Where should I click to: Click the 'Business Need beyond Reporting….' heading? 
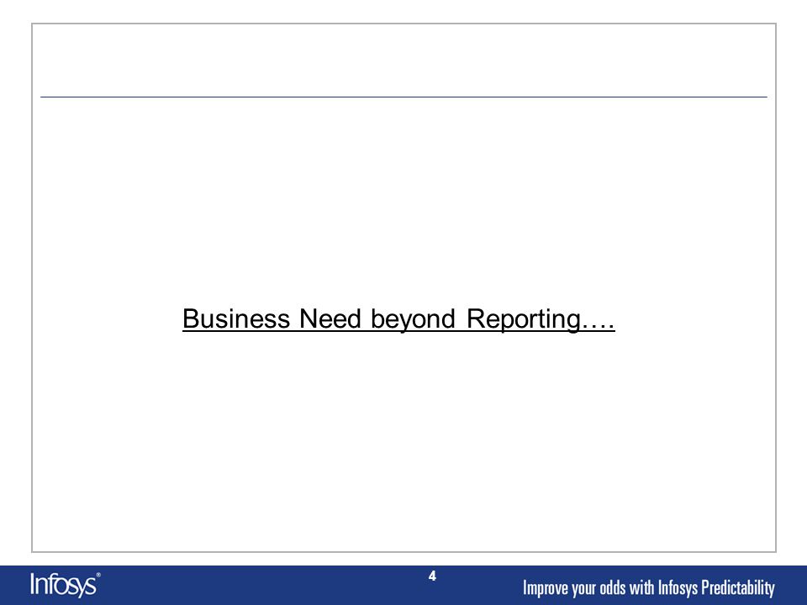[x=398, y=319]
